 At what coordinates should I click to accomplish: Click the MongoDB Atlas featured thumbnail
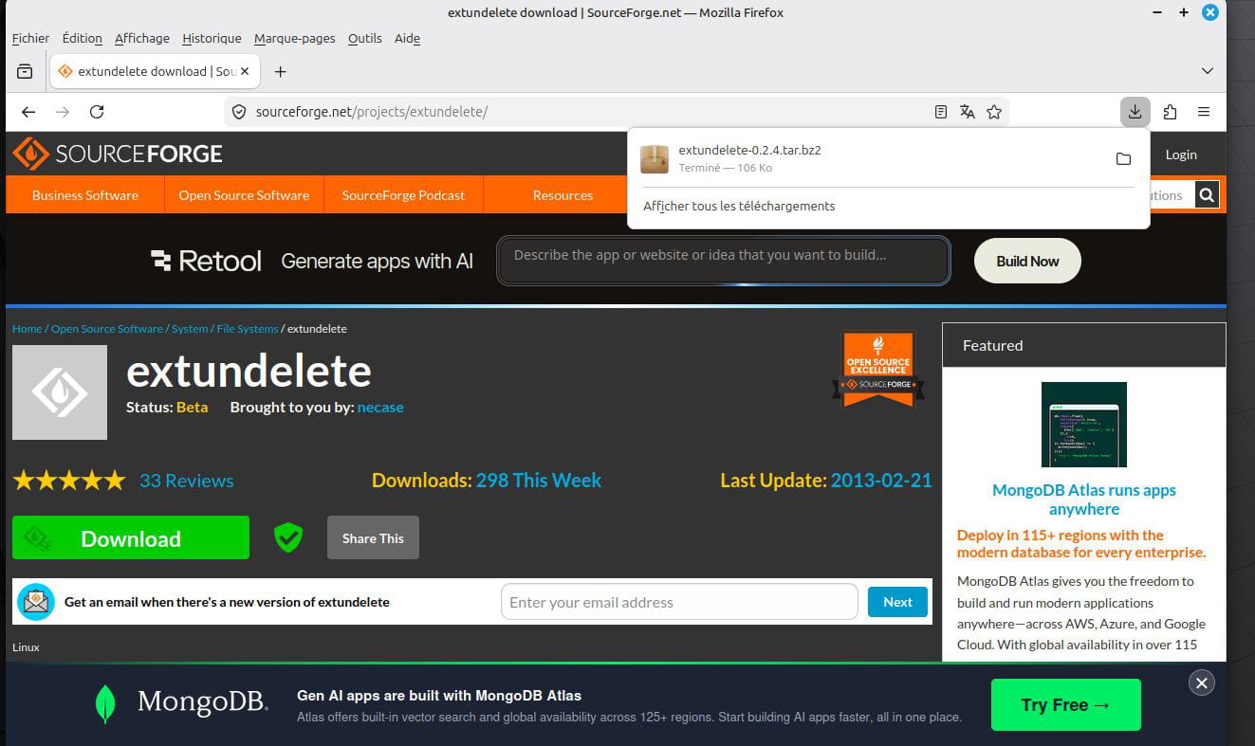pyautogui.click(x=1084, y=424)
